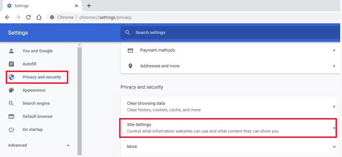This screenshot has height=157, width=342.
Task: Click the Home button icon
Action: [x=39, y=17]
